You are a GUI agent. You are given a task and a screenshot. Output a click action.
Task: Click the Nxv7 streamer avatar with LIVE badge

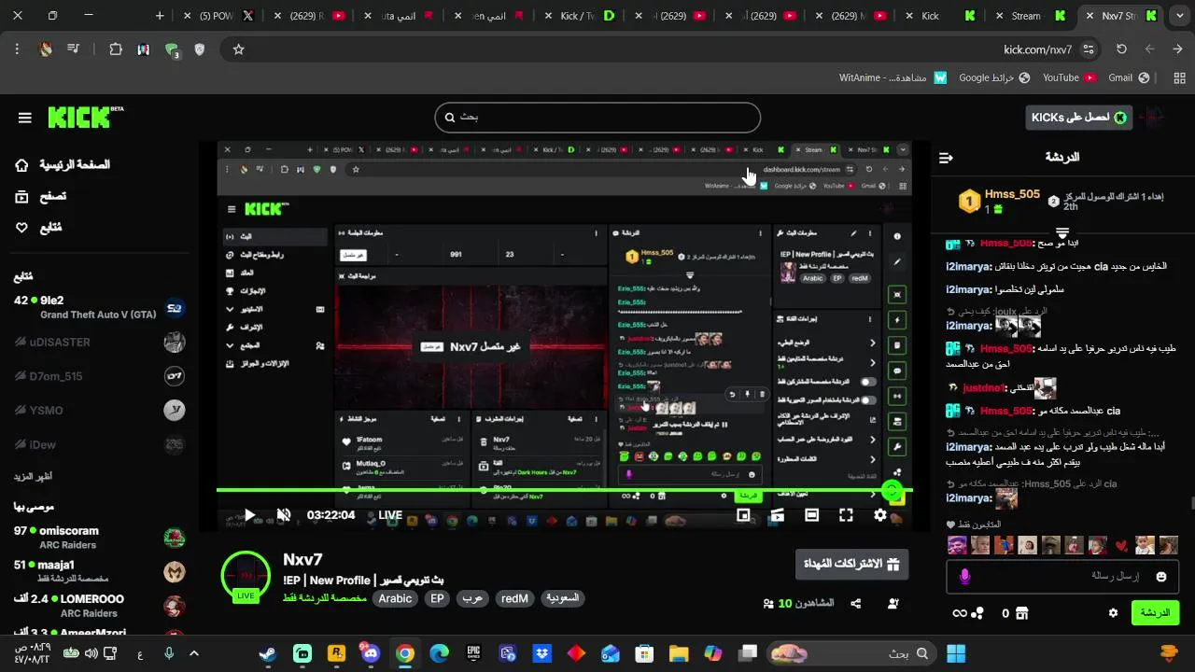coord(246,577)
